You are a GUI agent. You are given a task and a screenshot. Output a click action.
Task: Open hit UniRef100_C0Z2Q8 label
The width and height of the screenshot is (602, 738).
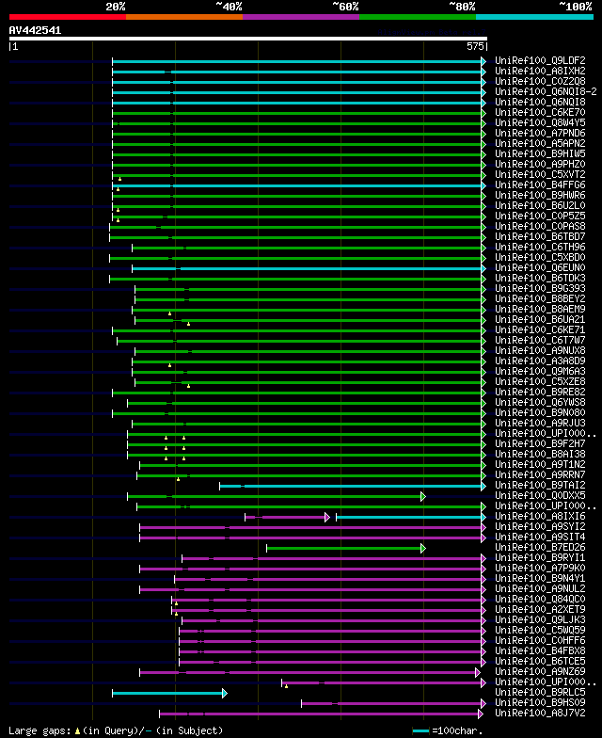[540, 81]
